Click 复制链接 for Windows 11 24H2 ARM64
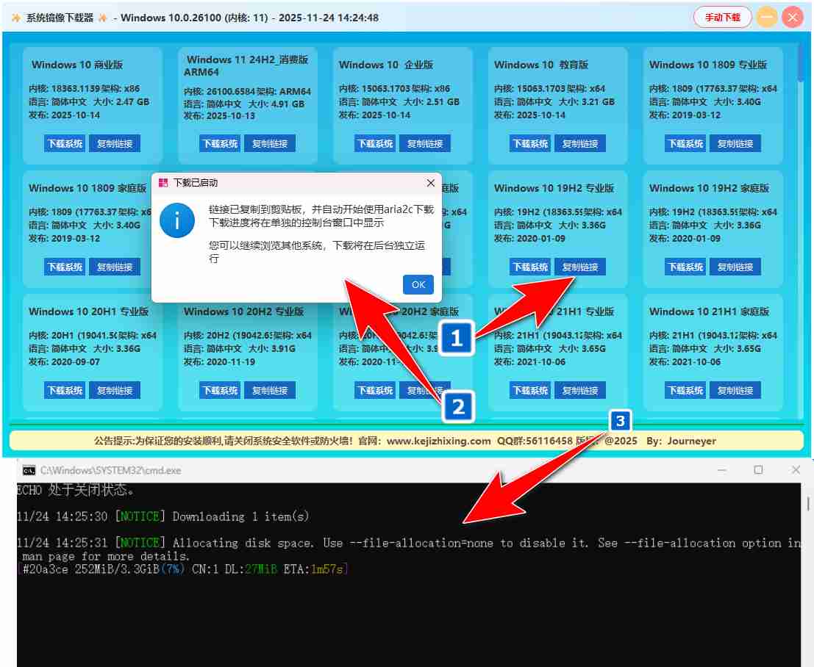Viewport: 814px width, 667px height. [x=270, y=144]
